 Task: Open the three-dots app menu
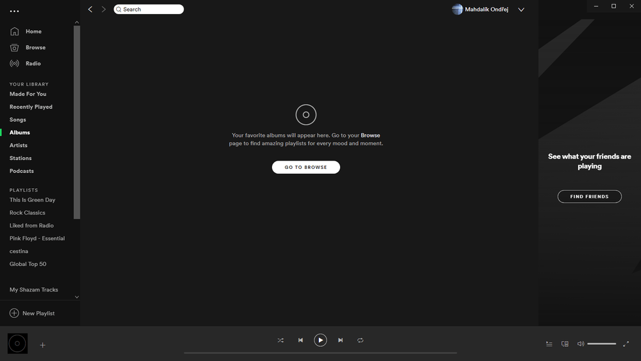click(14, 11)
